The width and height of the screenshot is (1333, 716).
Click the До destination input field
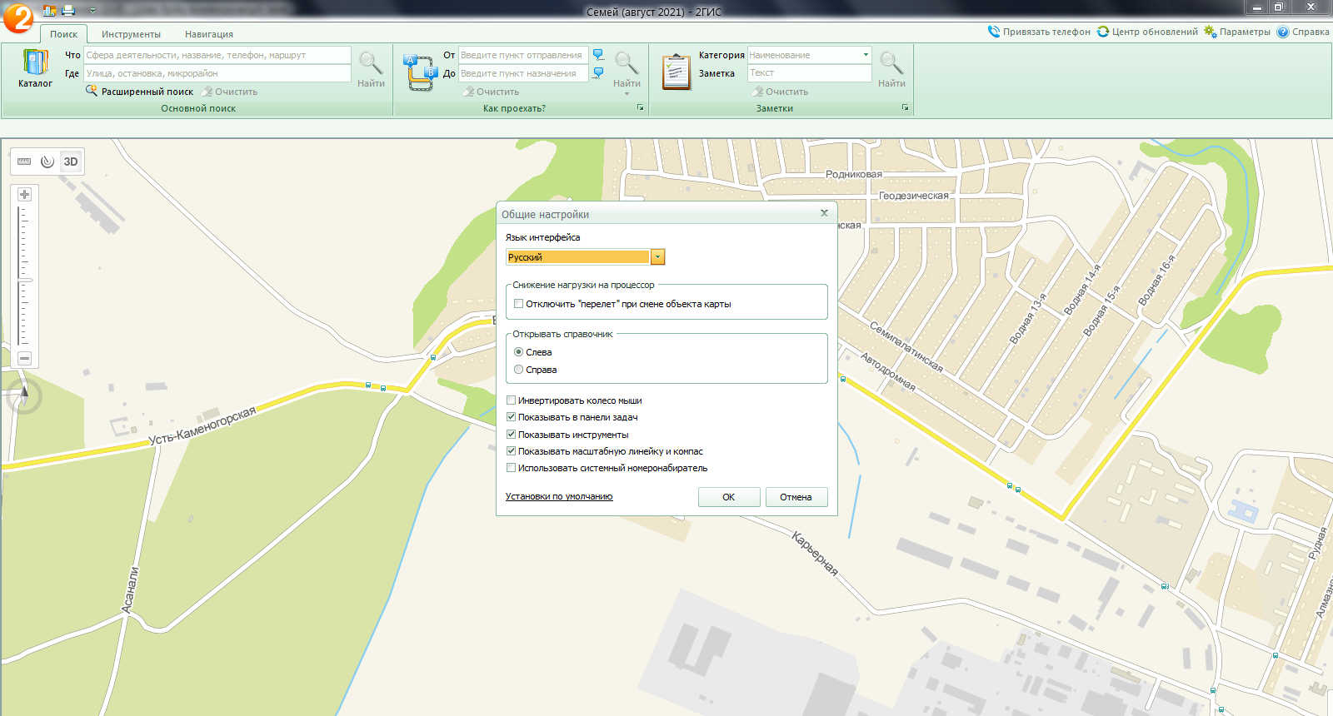click(523, 73)
